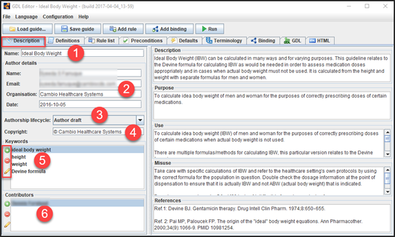Click the Save guide button
The image size is (395, 237).
tap(77, 29)
